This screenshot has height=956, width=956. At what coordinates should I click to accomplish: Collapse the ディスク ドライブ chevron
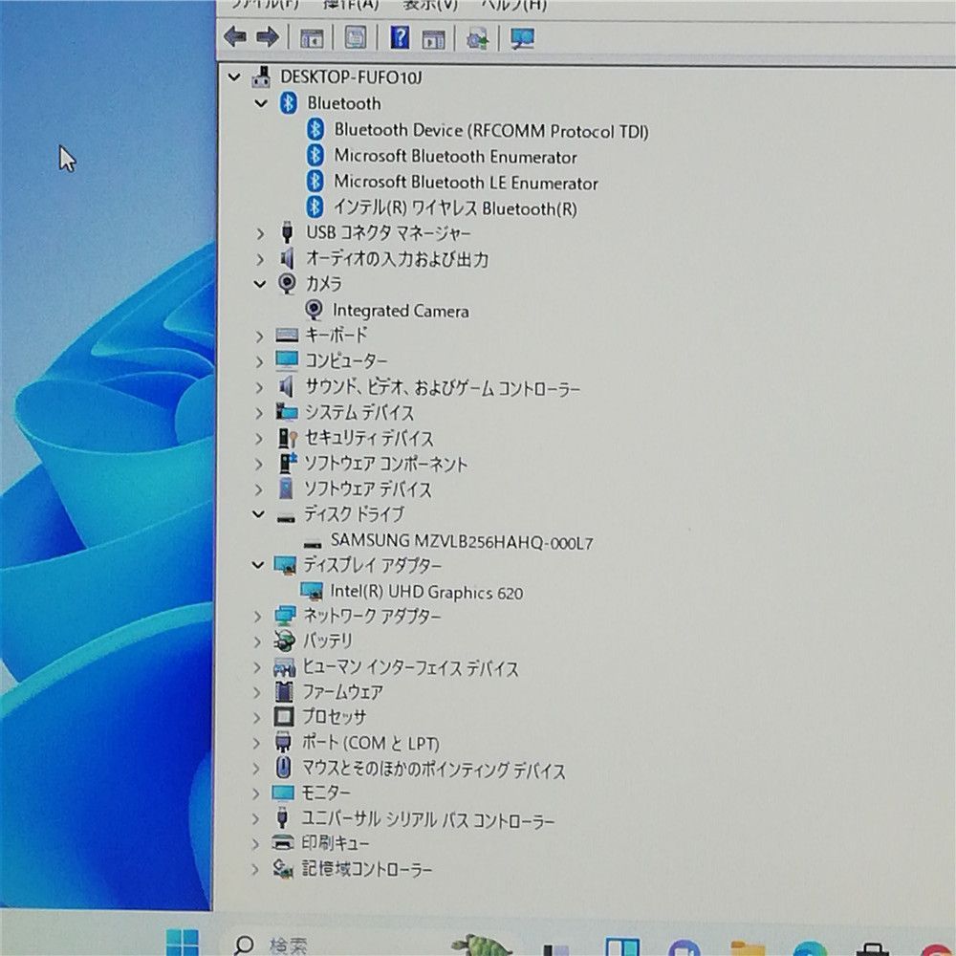258,514
